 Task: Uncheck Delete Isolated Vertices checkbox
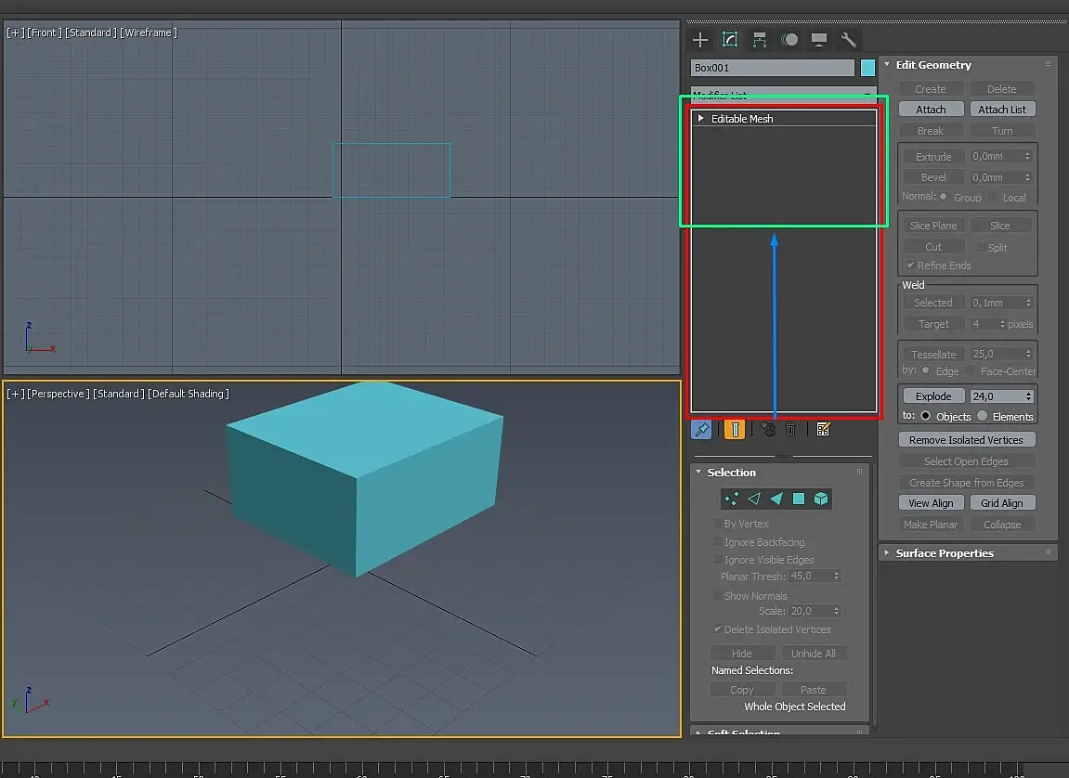coord(717,629)
